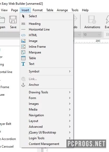Click the Heading H1 icon in Insert menu
This screenshot has width=109, height=152.
pos(23,24)
